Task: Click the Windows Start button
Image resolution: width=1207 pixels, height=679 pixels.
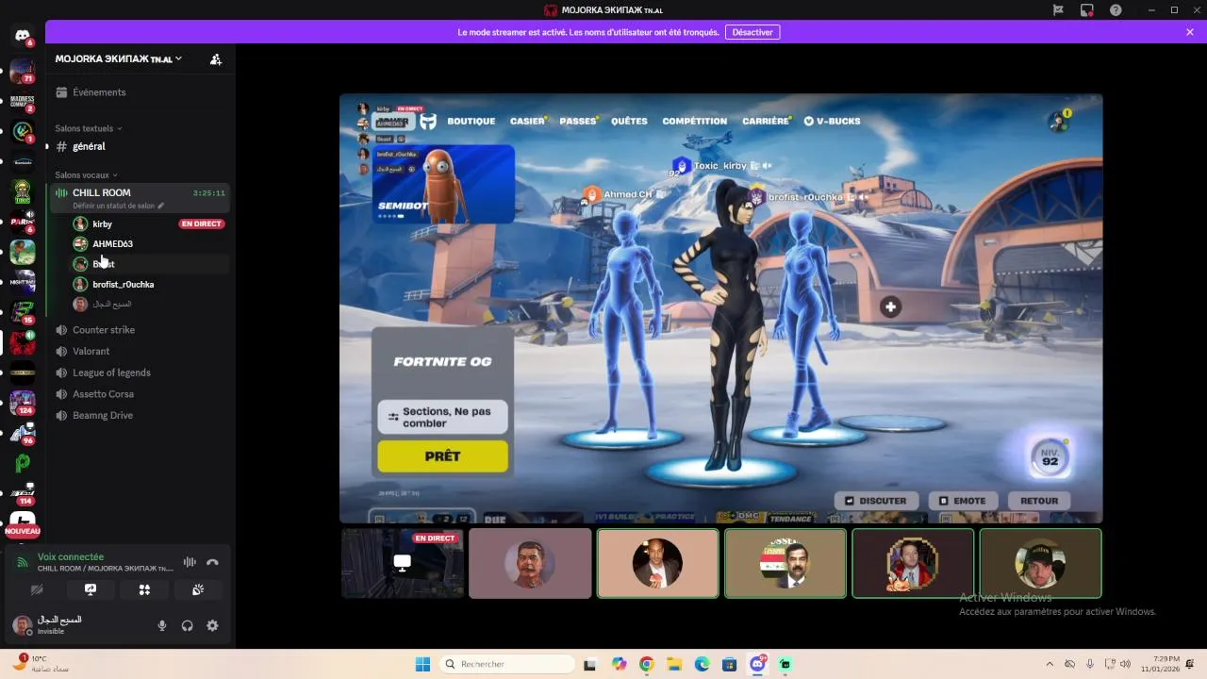Action: pyautogui.click(x=422, y=664)
